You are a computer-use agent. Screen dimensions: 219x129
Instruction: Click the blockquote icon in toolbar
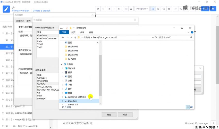(x=169, y=9)
